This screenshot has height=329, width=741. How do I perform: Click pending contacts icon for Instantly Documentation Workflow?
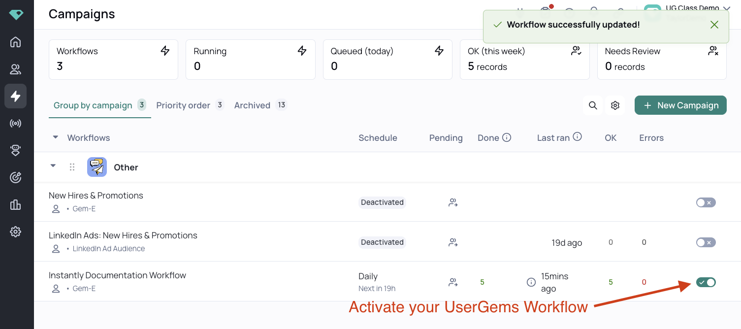[453, 282]
